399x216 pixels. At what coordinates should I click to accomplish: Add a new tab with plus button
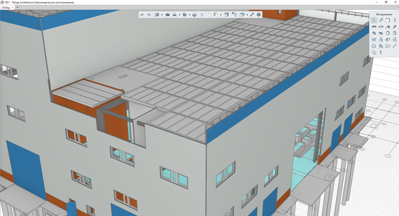tap(17, 7)
